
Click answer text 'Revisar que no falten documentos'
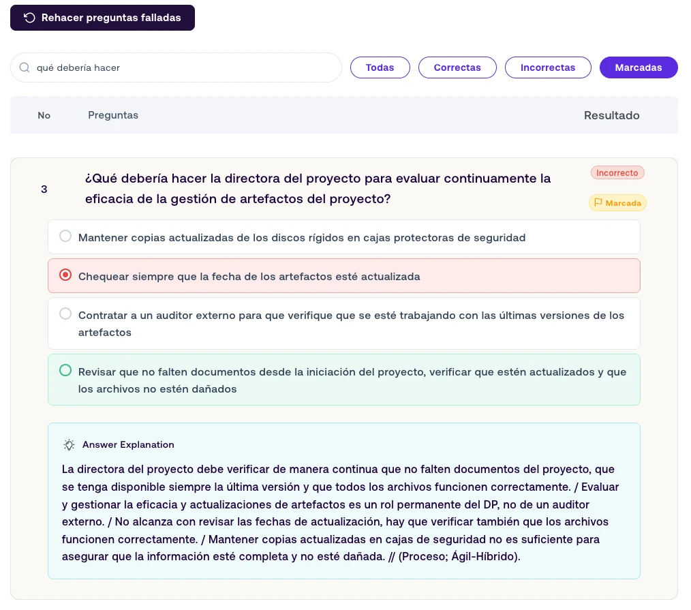point(352,380)
